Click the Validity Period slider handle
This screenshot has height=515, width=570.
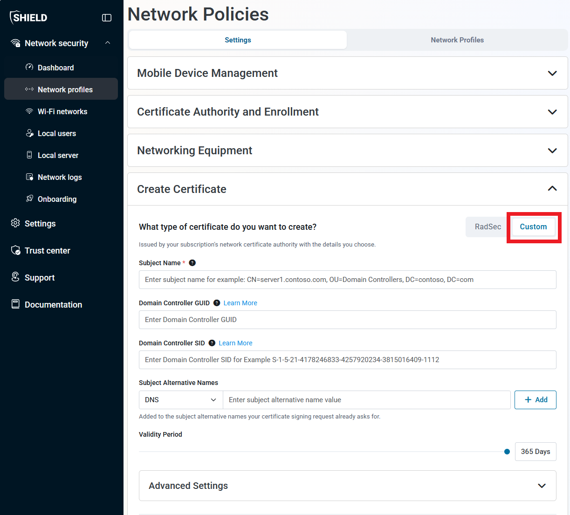coord(507,452)
